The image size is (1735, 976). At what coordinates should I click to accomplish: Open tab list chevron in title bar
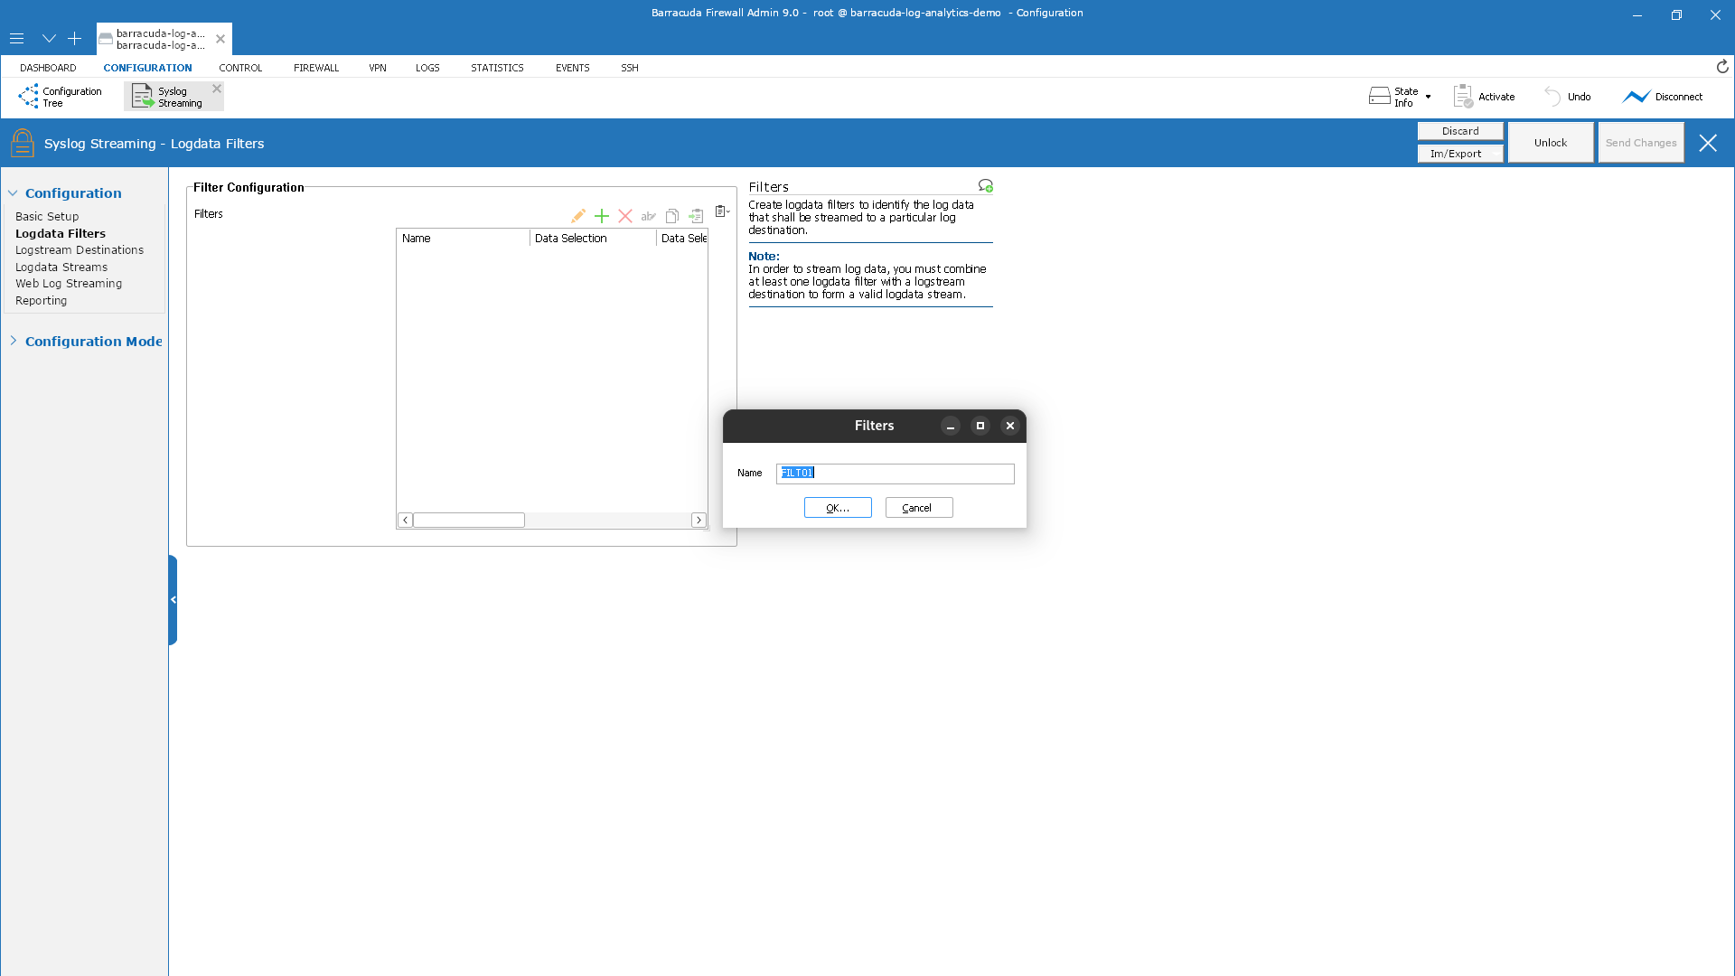(49, 39)
